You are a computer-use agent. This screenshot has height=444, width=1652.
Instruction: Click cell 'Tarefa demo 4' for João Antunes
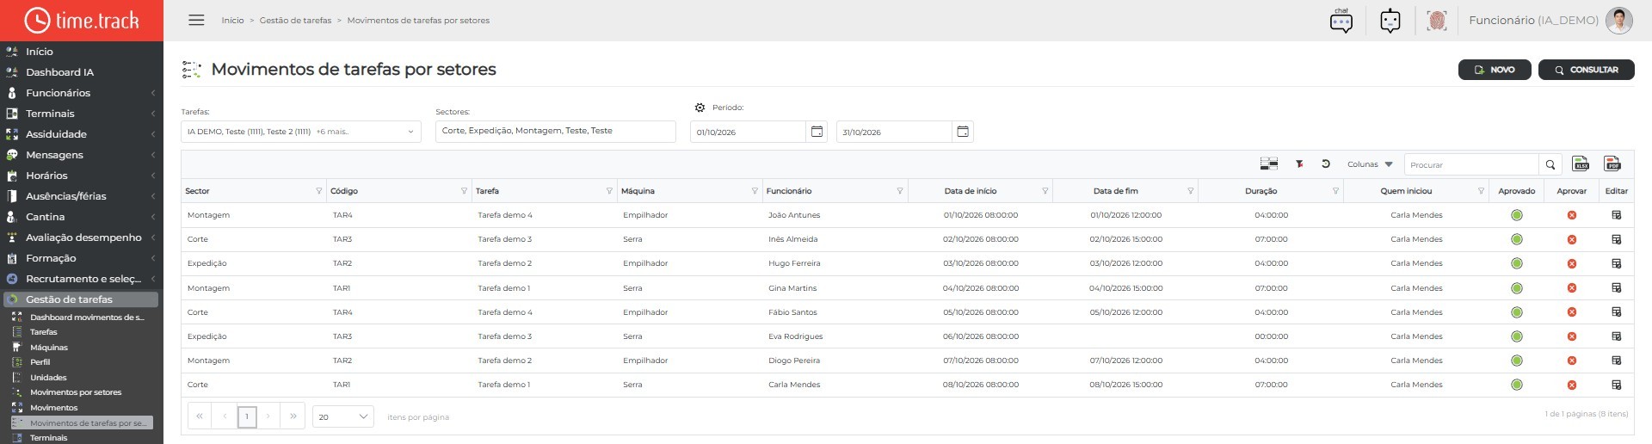point(505,215)
